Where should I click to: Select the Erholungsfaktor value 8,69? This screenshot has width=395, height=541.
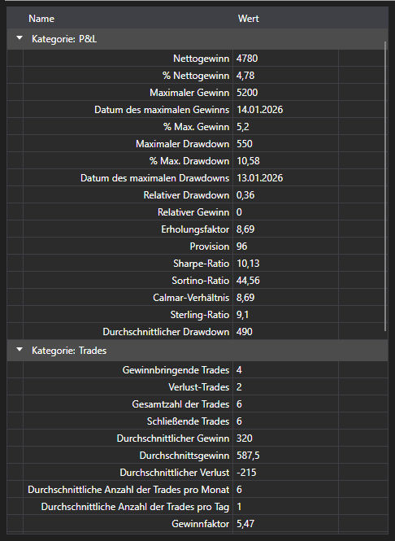click(x=245, y=229)
